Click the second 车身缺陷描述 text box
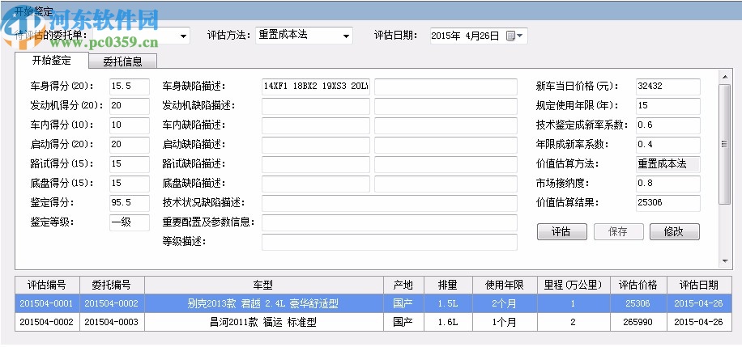Screen dimensions: 742x347 click(x=446, y=87)
